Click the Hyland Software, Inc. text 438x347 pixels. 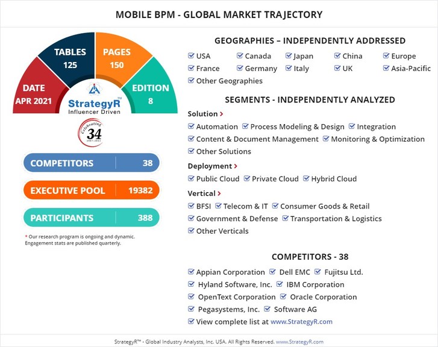coord(235,284)
